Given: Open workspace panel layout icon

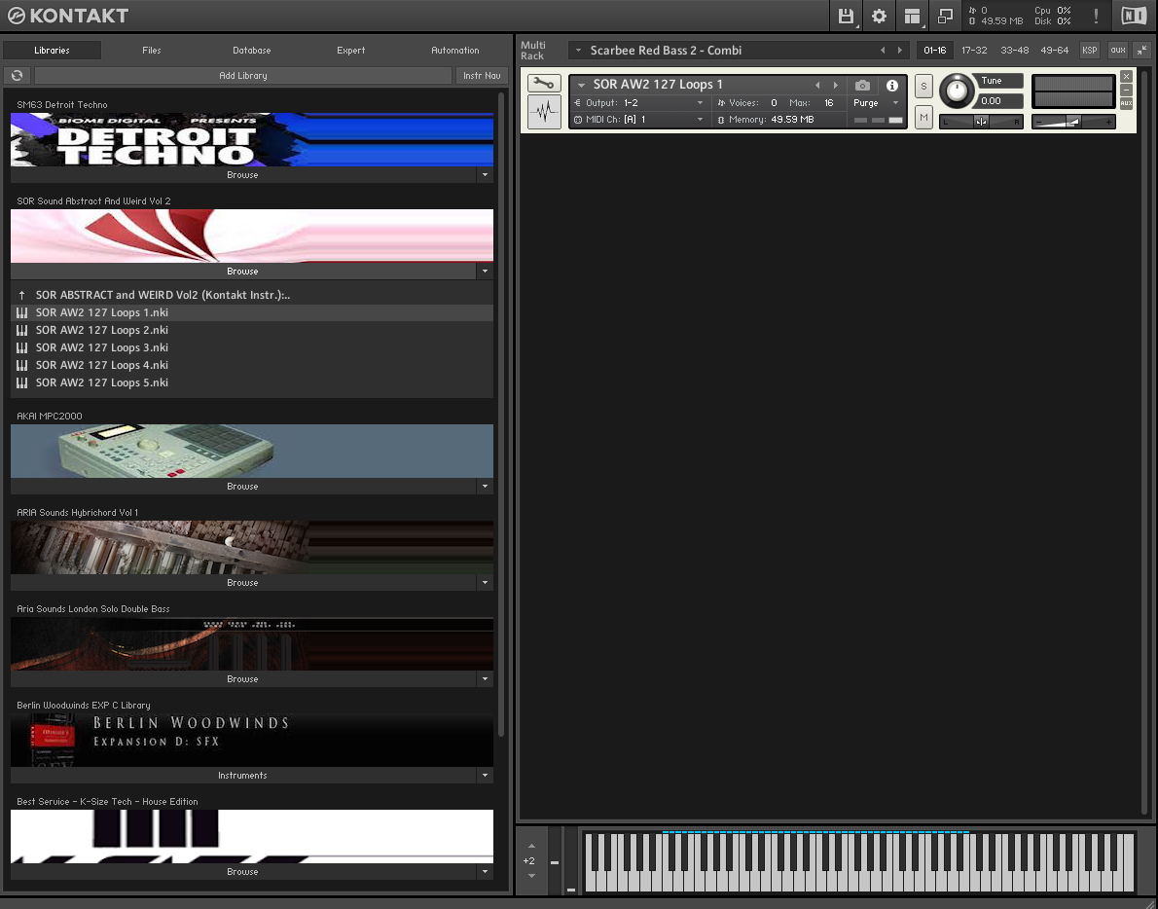Looking at the screenshot, I should pyautogui.click(x=912, y=17).
